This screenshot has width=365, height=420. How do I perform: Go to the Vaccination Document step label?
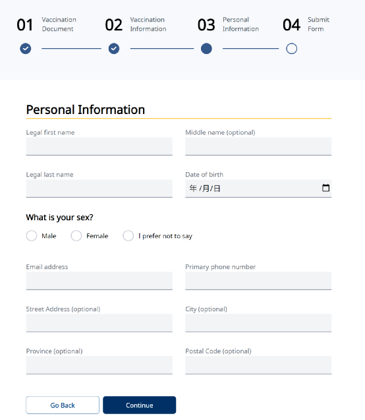(x=59, y=24)
